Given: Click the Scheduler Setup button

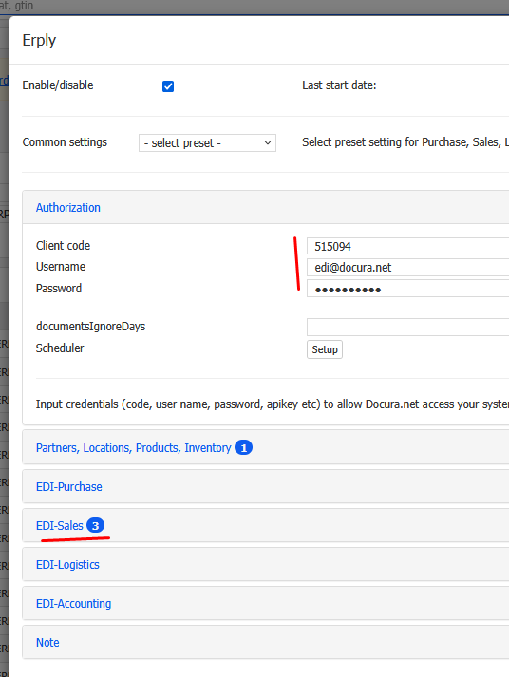Looking at the screenshot, I should coord(325,349).
